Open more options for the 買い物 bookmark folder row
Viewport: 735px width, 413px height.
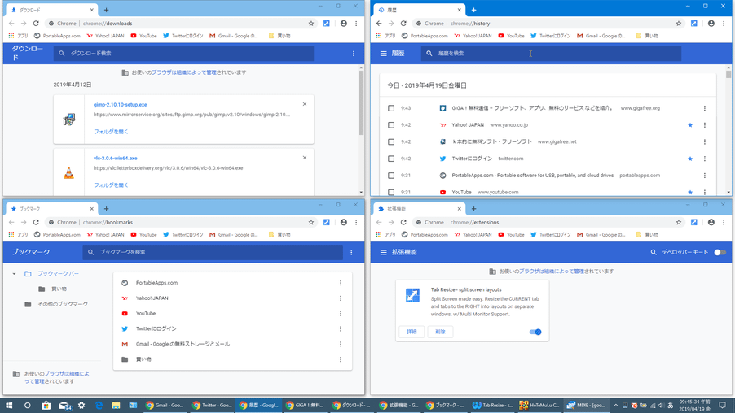pos(341,359)
